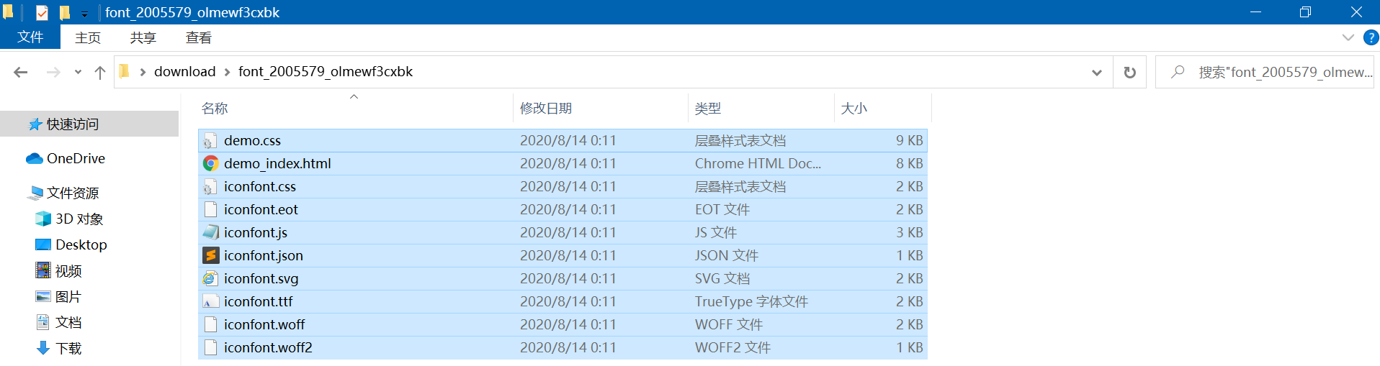This screenshot has width=1380, height=366.
Task: Open the Customize Quick Access Toolbar dropdown
Action: (84, 14)
